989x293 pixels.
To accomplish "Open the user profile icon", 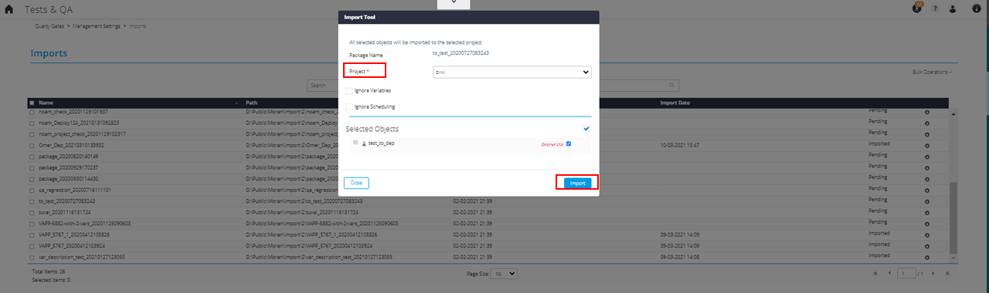I will click(953, 8).
